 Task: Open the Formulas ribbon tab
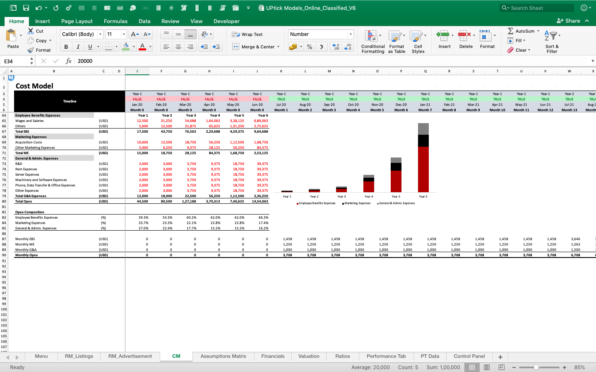[115, 21]
